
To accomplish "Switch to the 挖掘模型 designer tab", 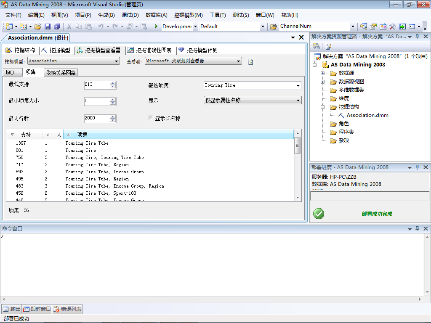I will (x=56, y=50).
